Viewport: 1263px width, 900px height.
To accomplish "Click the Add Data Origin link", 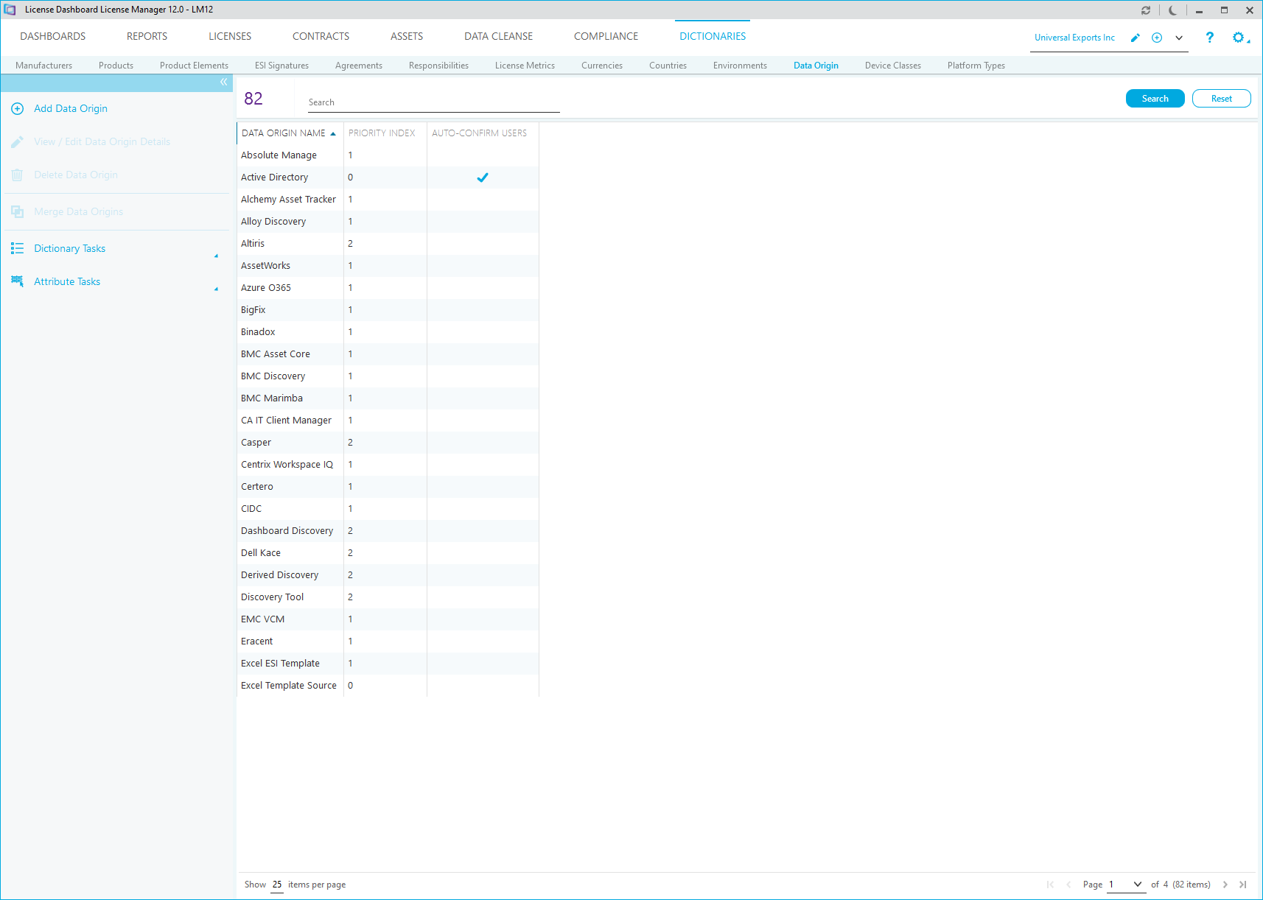I will click(71, 109).
